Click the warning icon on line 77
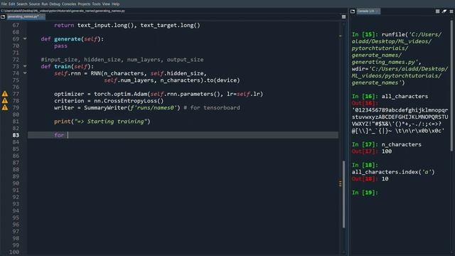The height and width of the screenshot is (256, 455). coord(5,94)
